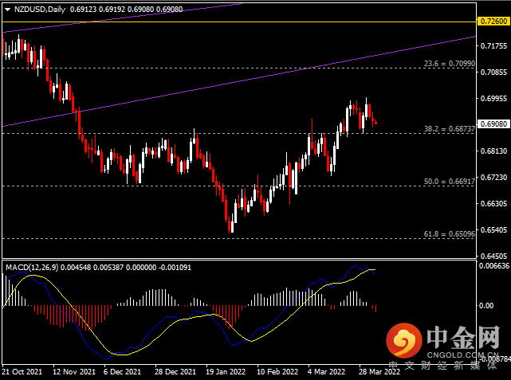The width and height of the screenshot is (511, 380).
Task: Click the 0.69995 price axis label
Action: click(493, 99)
